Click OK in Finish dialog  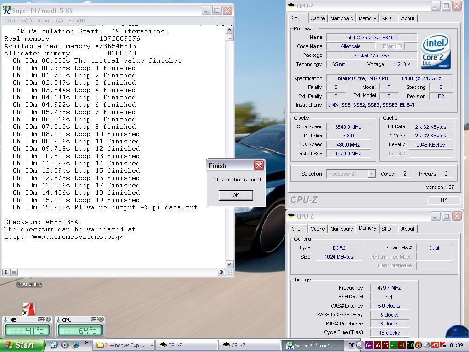pyautogui.click(x=236, y=195)
